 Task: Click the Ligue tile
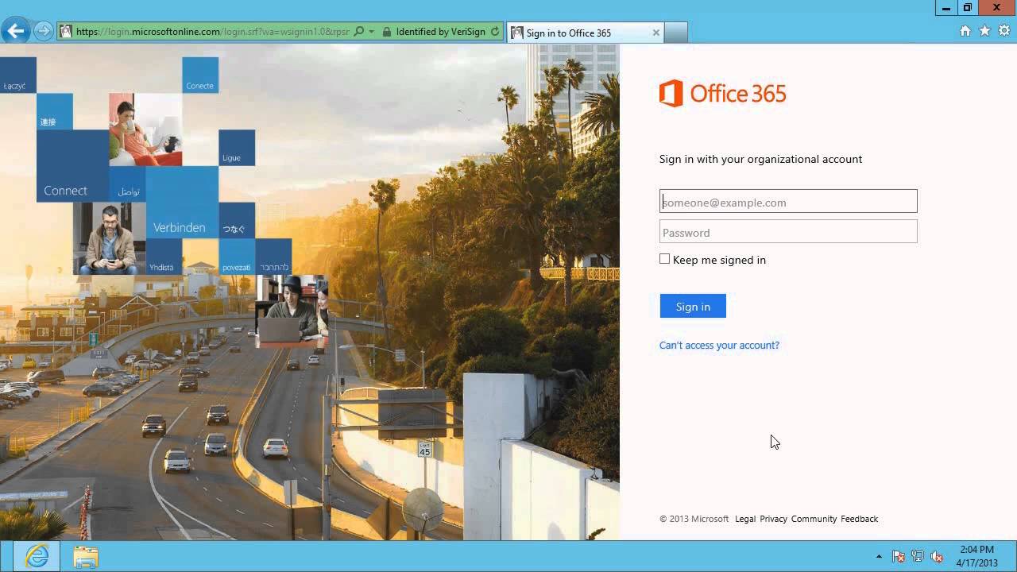click(237, 148)
